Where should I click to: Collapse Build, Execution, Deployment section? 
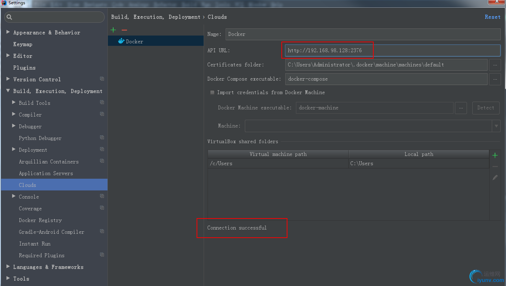[x=8, y=91]
